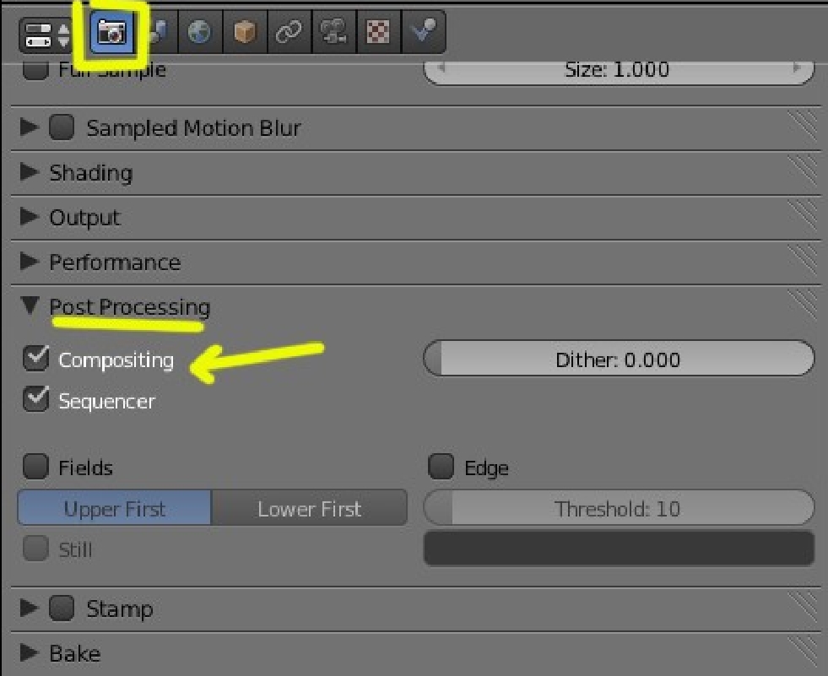The image size is (828, 676).
Task: Uncheck the Sequencer option
Action: pos(35,399)
